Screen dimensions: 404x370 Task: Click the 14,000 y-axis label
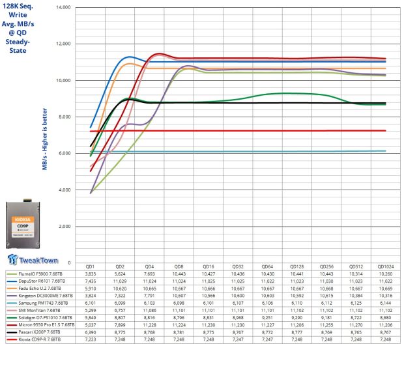[x=63, y=7]
